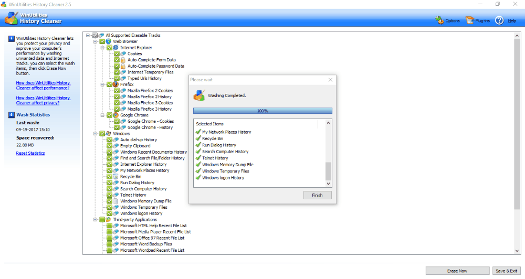The image size is (525, 279).
Task: Click the Finish button in dialog
Action: (318, 195)
